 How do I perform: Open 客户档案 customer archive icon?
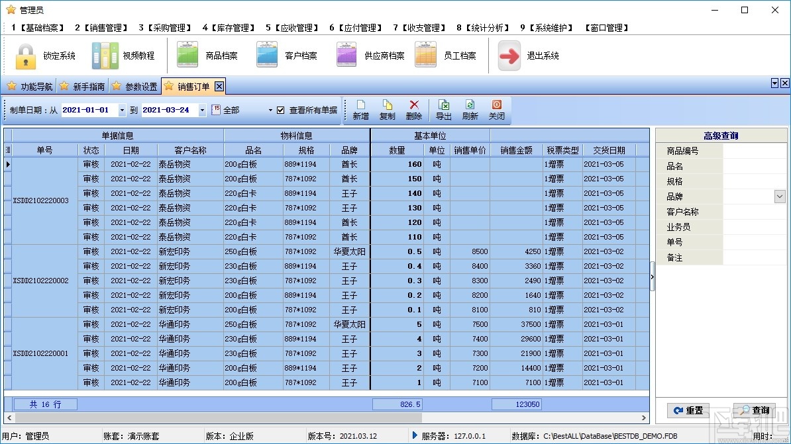[x=266, y=56]
